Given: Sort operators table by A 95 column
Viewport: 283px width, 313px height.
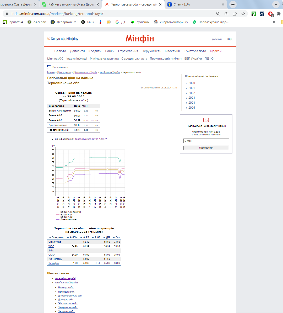Looking at the screenshot, I should 85,237.
